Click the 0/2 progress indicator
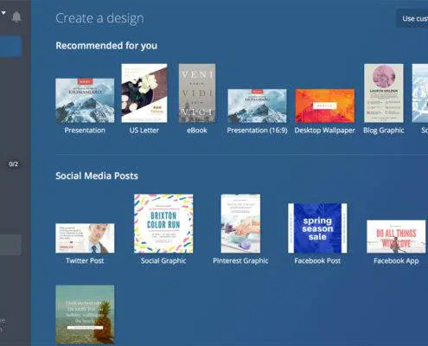The image size is (428, 346). [13, 164]
